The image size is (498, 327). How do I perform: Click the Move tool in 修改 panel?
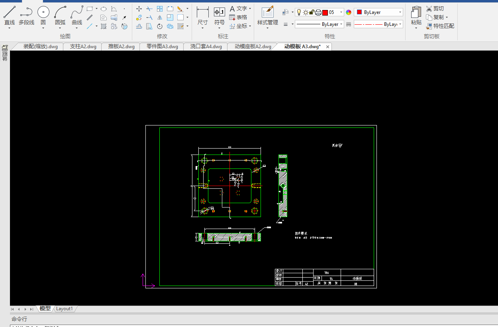[x=139, y=8]
